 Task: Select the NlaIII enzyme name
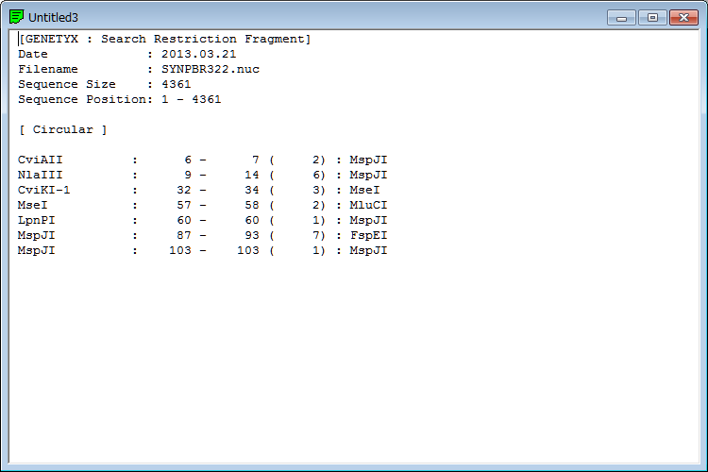(40, 175)
